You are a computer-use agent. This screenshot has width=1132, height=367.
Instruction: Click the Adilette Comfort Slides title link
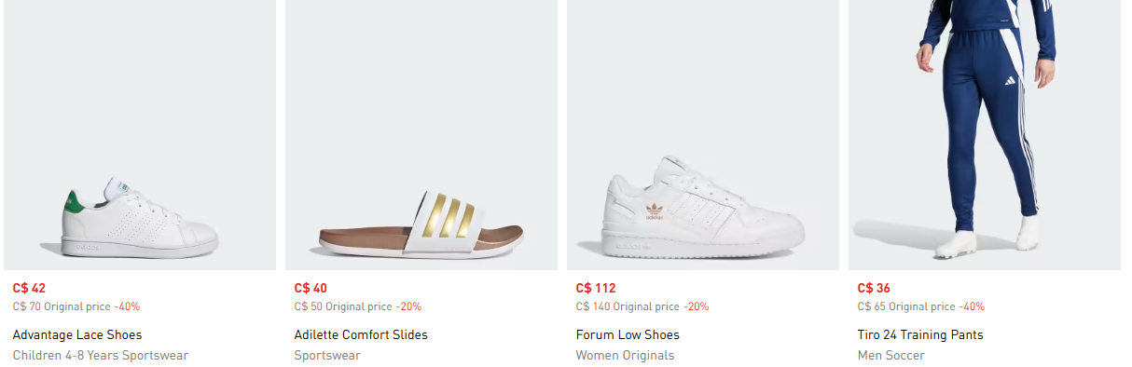pyautogui.click(x=361, y=334)
